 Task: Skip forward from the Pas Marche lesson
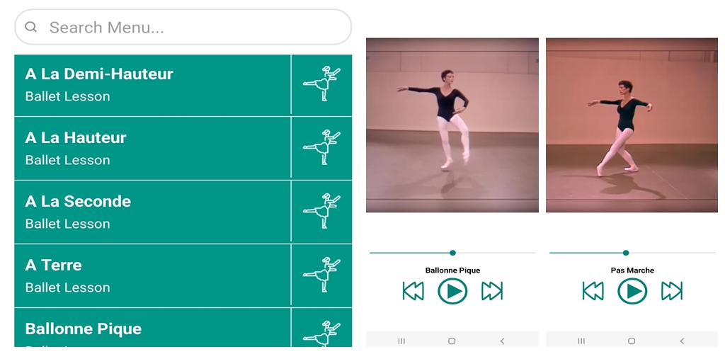pos(671,291)
